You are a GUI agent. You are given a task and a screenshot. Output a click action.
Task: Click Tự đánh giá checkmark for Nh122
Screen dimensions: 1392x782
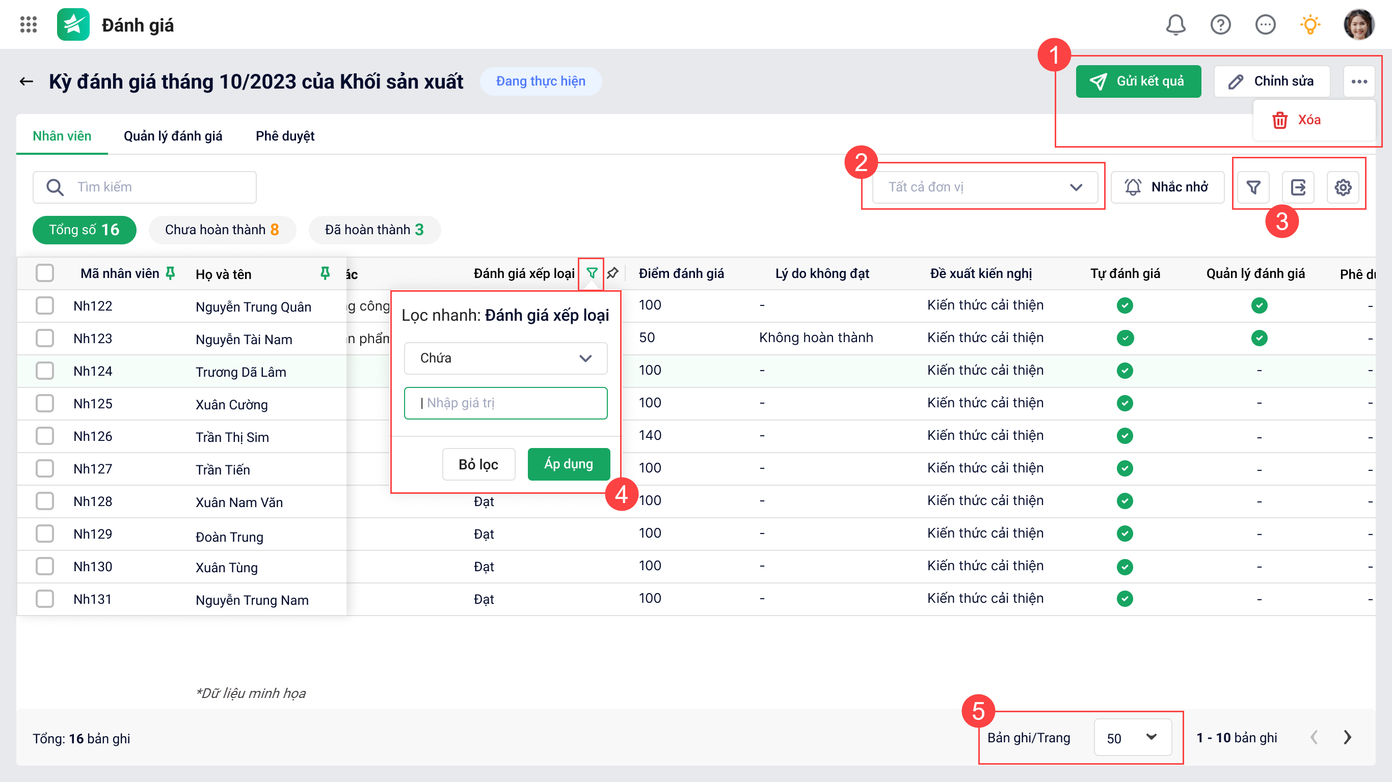click(1125, 305)
